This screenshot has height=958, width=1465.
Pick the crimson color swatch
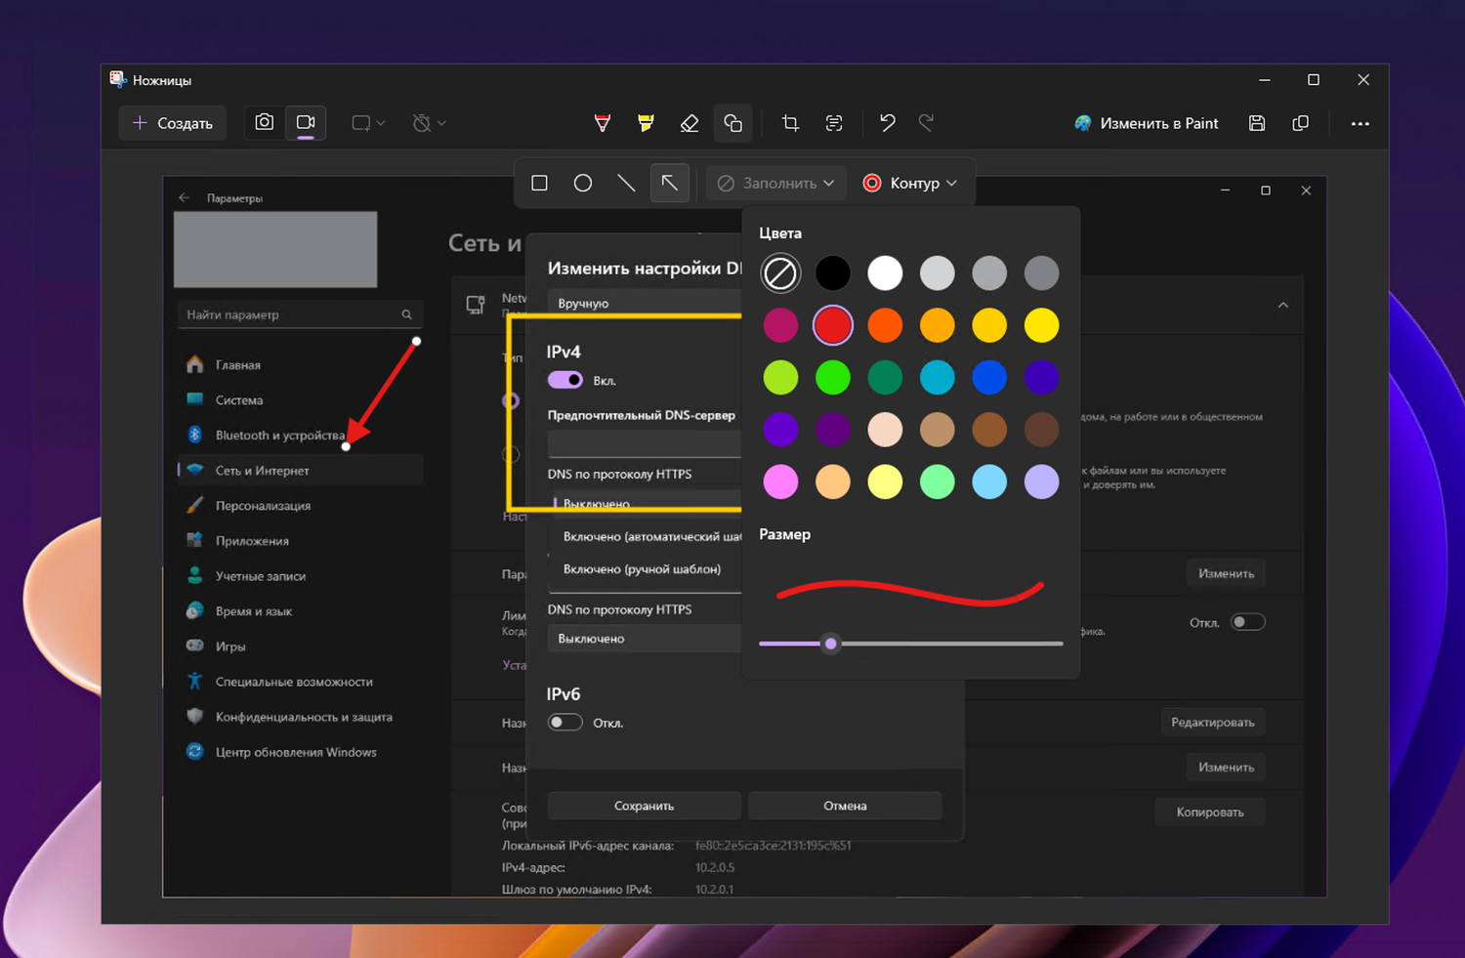pos(780,325)
